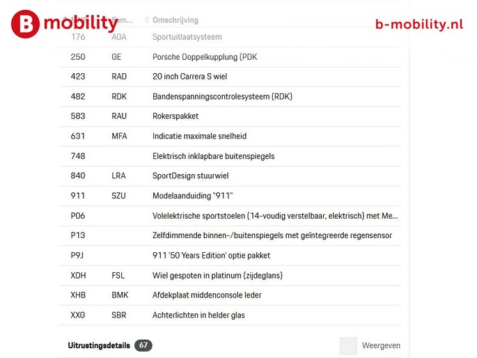
Task: Select the 20 inch Carrera S wiel row
Action: click(x=189, y=77)
